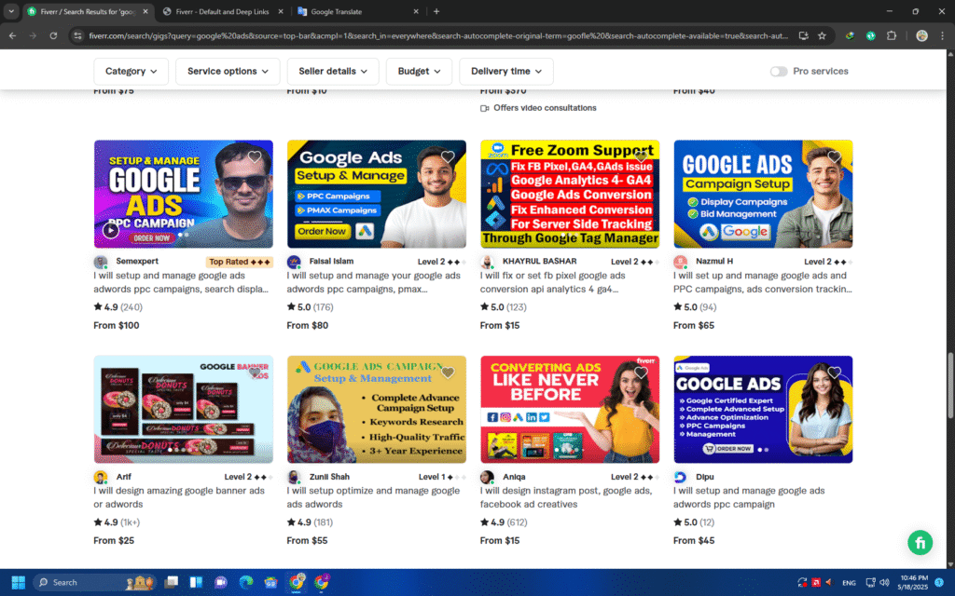Click Semexpert seller avatar
Screen dimensions: 955x596
coord(101,262)
